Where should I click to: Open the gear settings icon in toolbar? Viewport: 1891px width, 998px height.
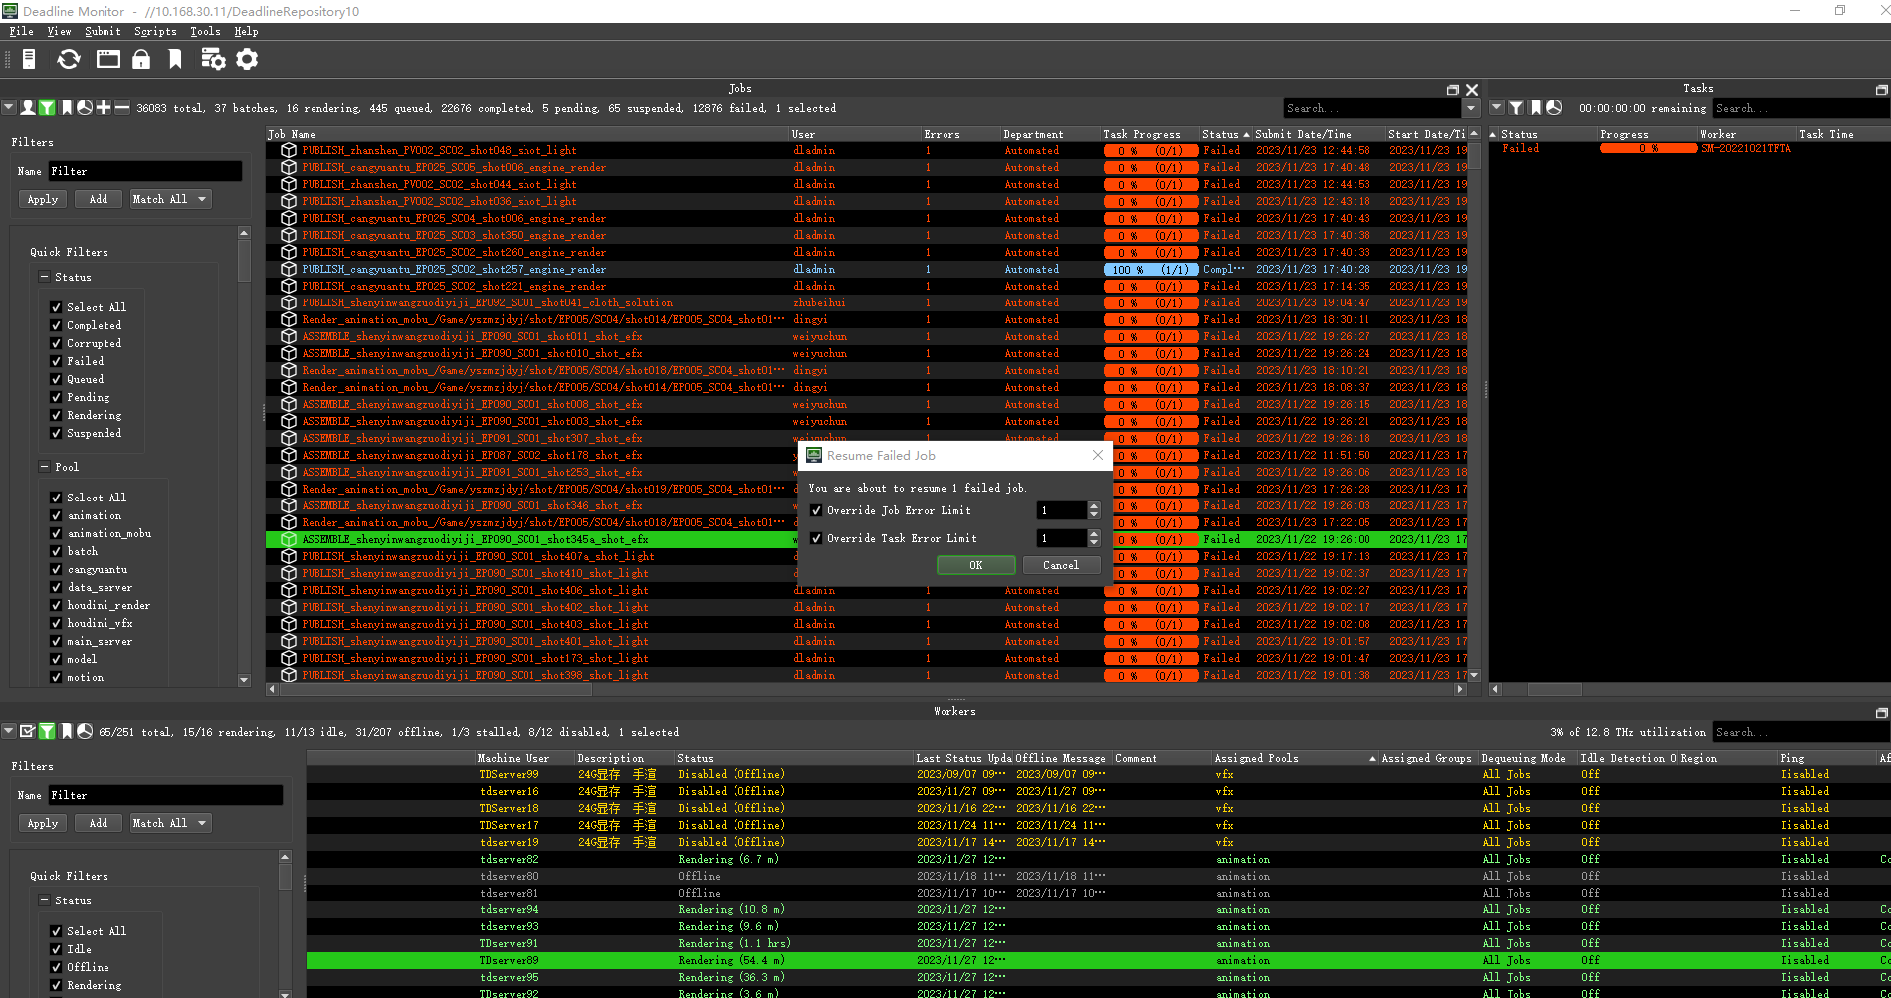[247, 60]
